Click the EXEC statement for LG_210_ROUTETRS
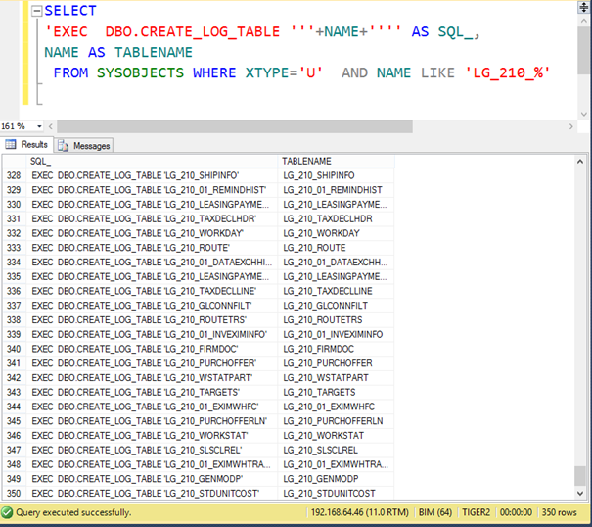This screenshot has width=592, height=527. tap(152, 320)
